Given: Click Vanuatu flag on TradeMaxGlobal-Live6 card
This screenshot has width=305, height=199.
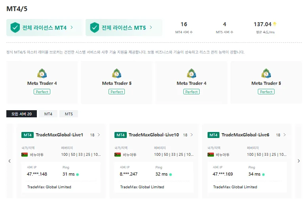Looking at the screenshot, I should click(x=210, y=155).
